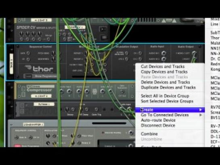
Task: Click the Compressor's left audio output jack
Action: (x=79, y=92)
